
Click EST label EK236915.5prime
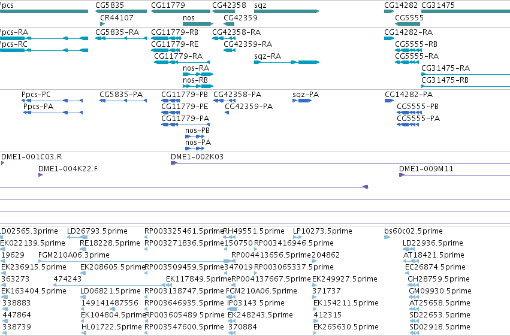[34, 268]
